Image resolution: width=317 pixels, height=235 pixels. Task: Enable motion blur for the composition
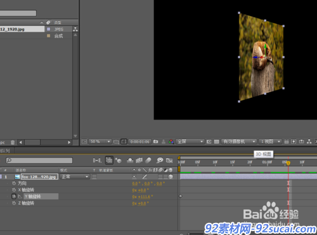148,161
